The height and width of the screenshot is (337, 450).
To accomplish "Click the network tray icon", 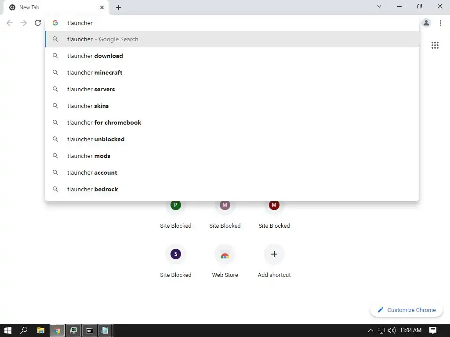I will (x=381, y=330).
